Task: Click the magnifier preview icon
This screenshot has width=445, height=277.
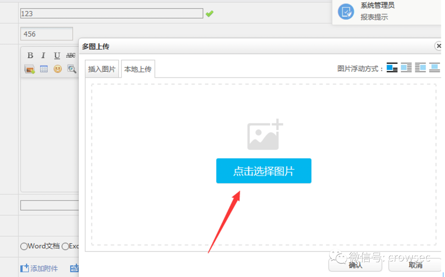Action: 72,69
